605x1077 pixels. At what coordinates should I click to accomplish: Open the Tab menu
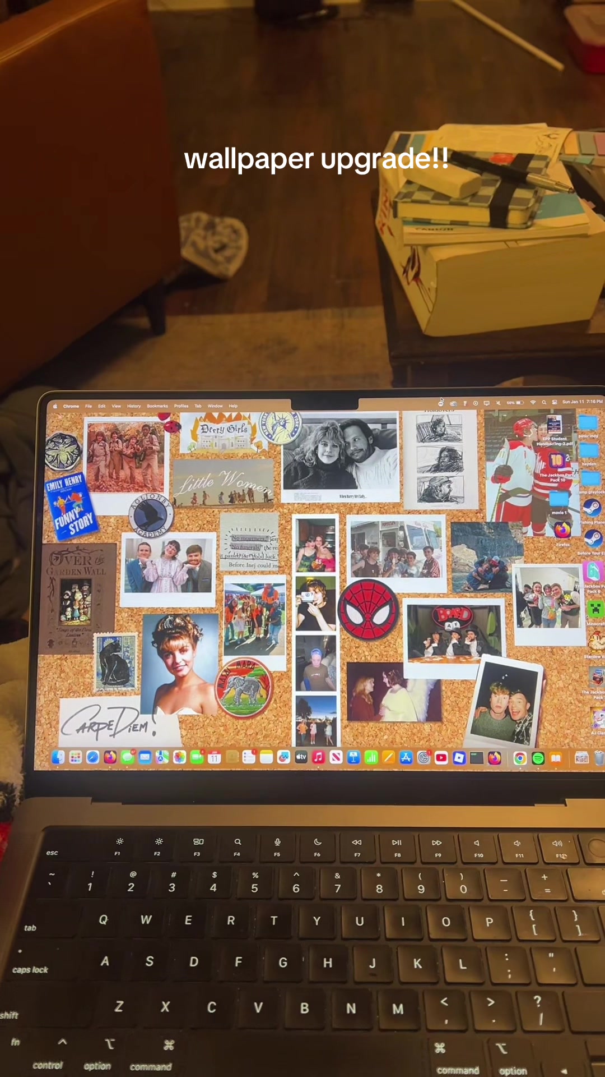(198, 406)
